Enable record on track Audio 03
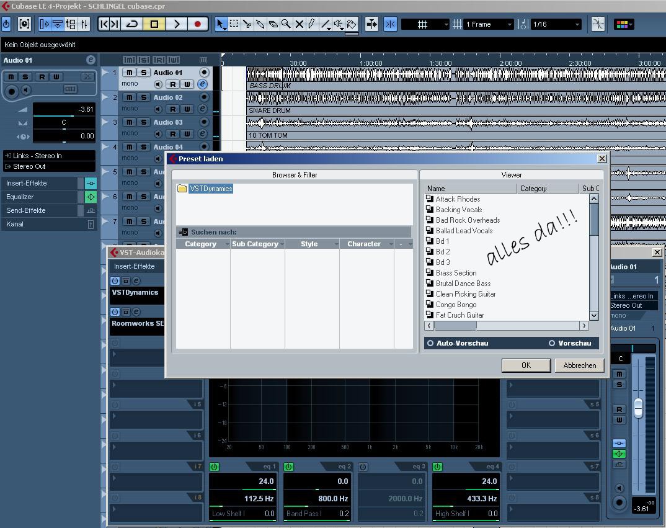Image resolution: width=666 pixels, height=528 pixels. coord(204,122)
